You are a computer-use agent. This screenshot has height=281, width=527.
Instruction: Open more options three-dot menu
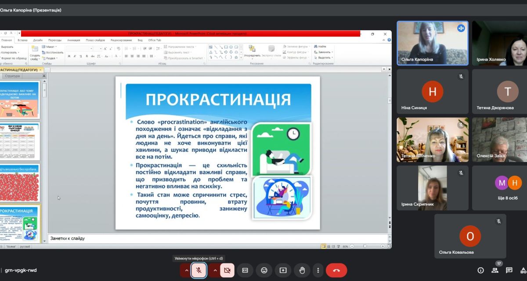(318, 270)
